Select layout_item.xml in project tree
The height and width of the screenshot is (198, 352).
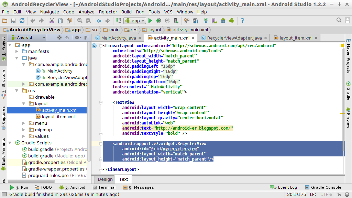coord(58,117)
